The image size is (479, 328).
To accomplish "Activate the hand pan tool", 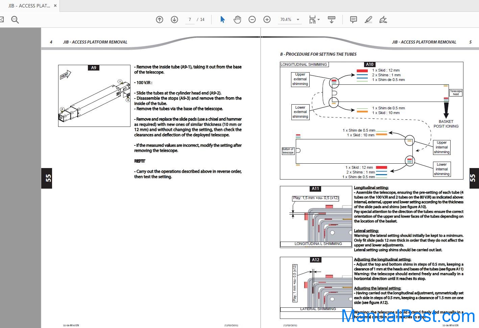I will click(237, 20).
